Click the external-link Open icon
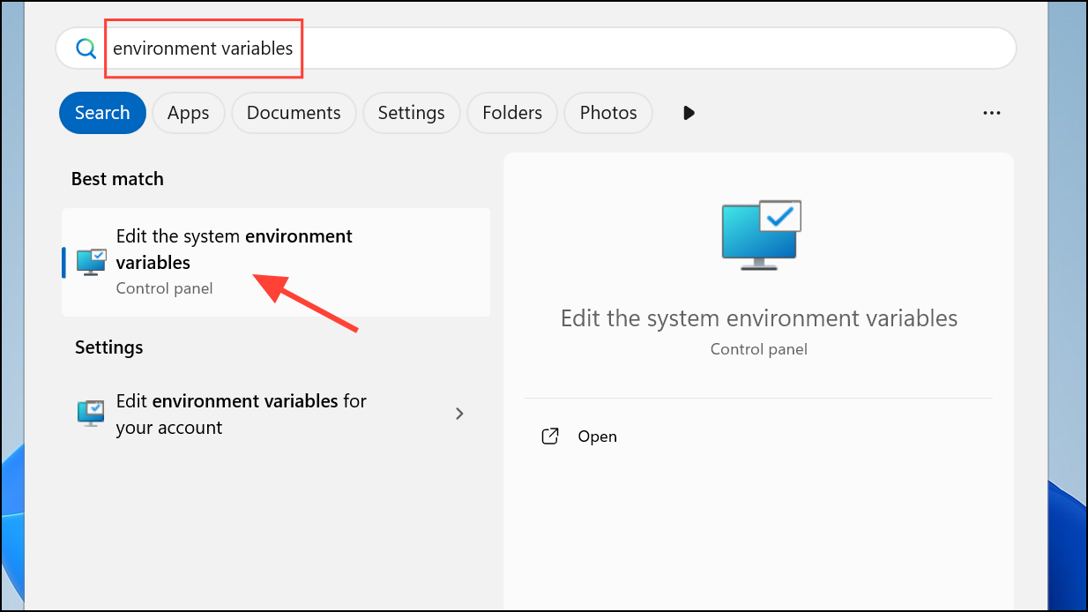This screenshot has height=612, width=1088. coord(549,436)
